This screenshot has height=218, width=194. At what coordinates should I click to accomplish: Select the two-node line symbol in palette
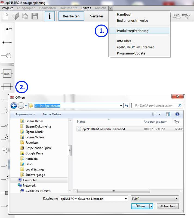[x=7, y=42]
